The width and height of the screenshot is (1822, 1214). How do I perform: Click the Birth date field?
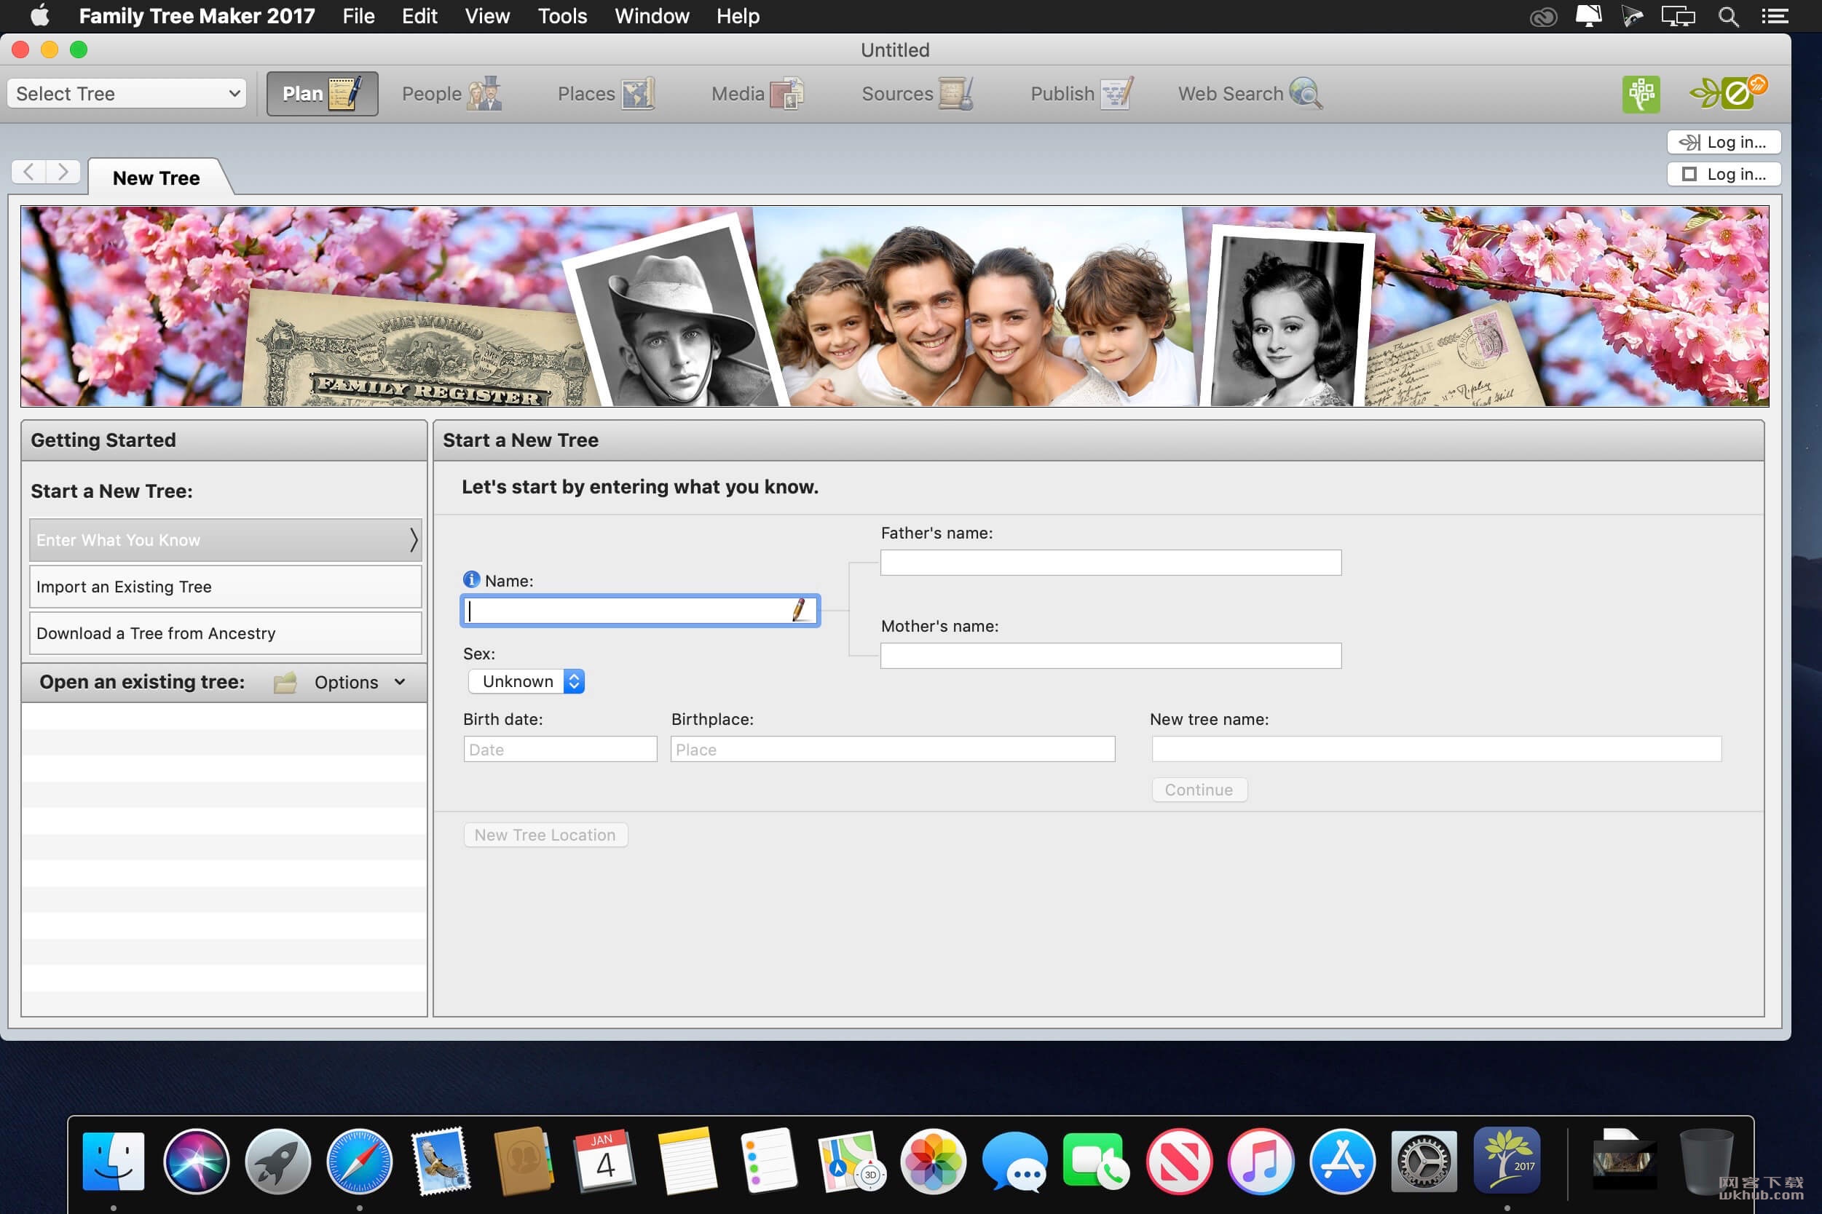[560, 749]
